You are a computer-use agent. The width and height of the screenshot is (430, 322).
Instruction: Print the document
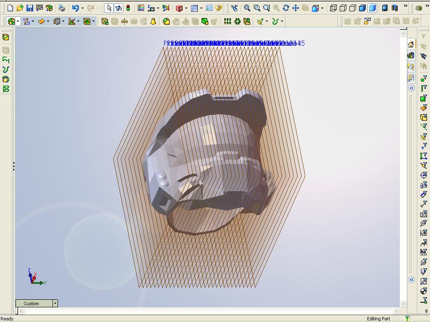62,8
